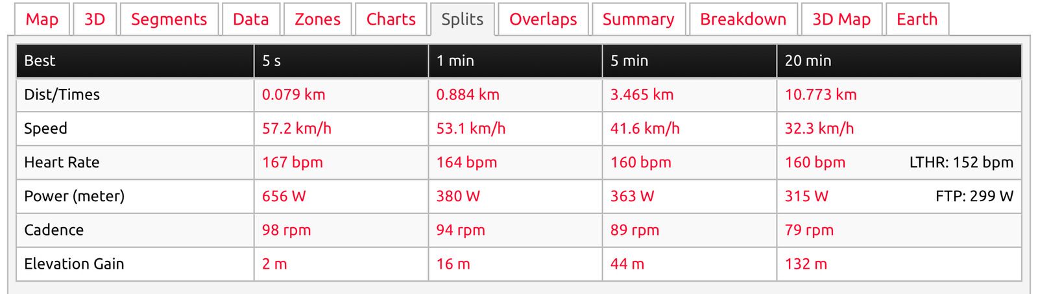Click the 53.1 km/h 1 min speed
This screenshot has width=1038, height=294.
[470, 129]
